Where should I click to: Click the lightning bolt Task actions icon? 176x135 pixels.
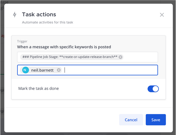15,15
